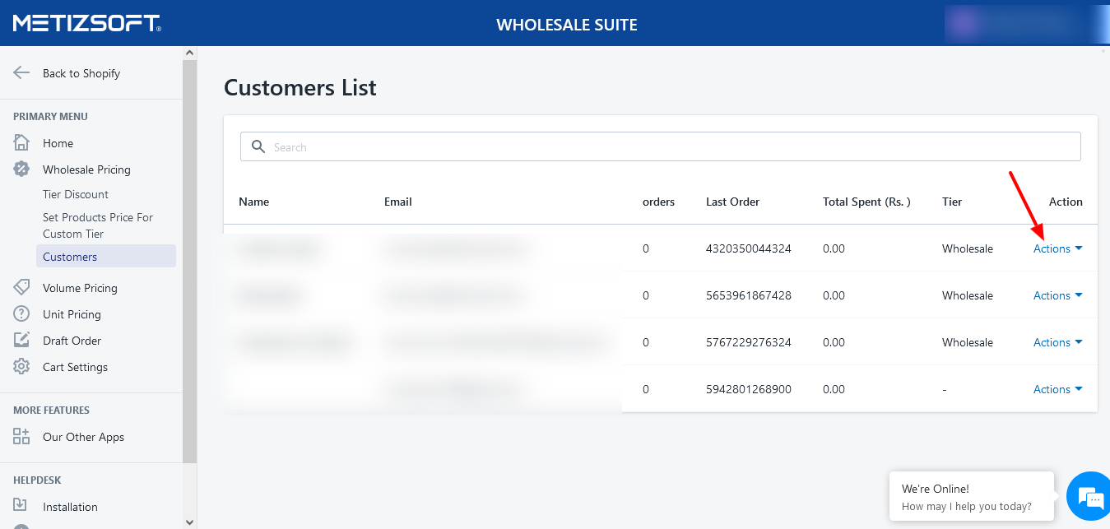Click the Unit Pricing question mark icon
1110x529 pixels.
pos(21,313)
